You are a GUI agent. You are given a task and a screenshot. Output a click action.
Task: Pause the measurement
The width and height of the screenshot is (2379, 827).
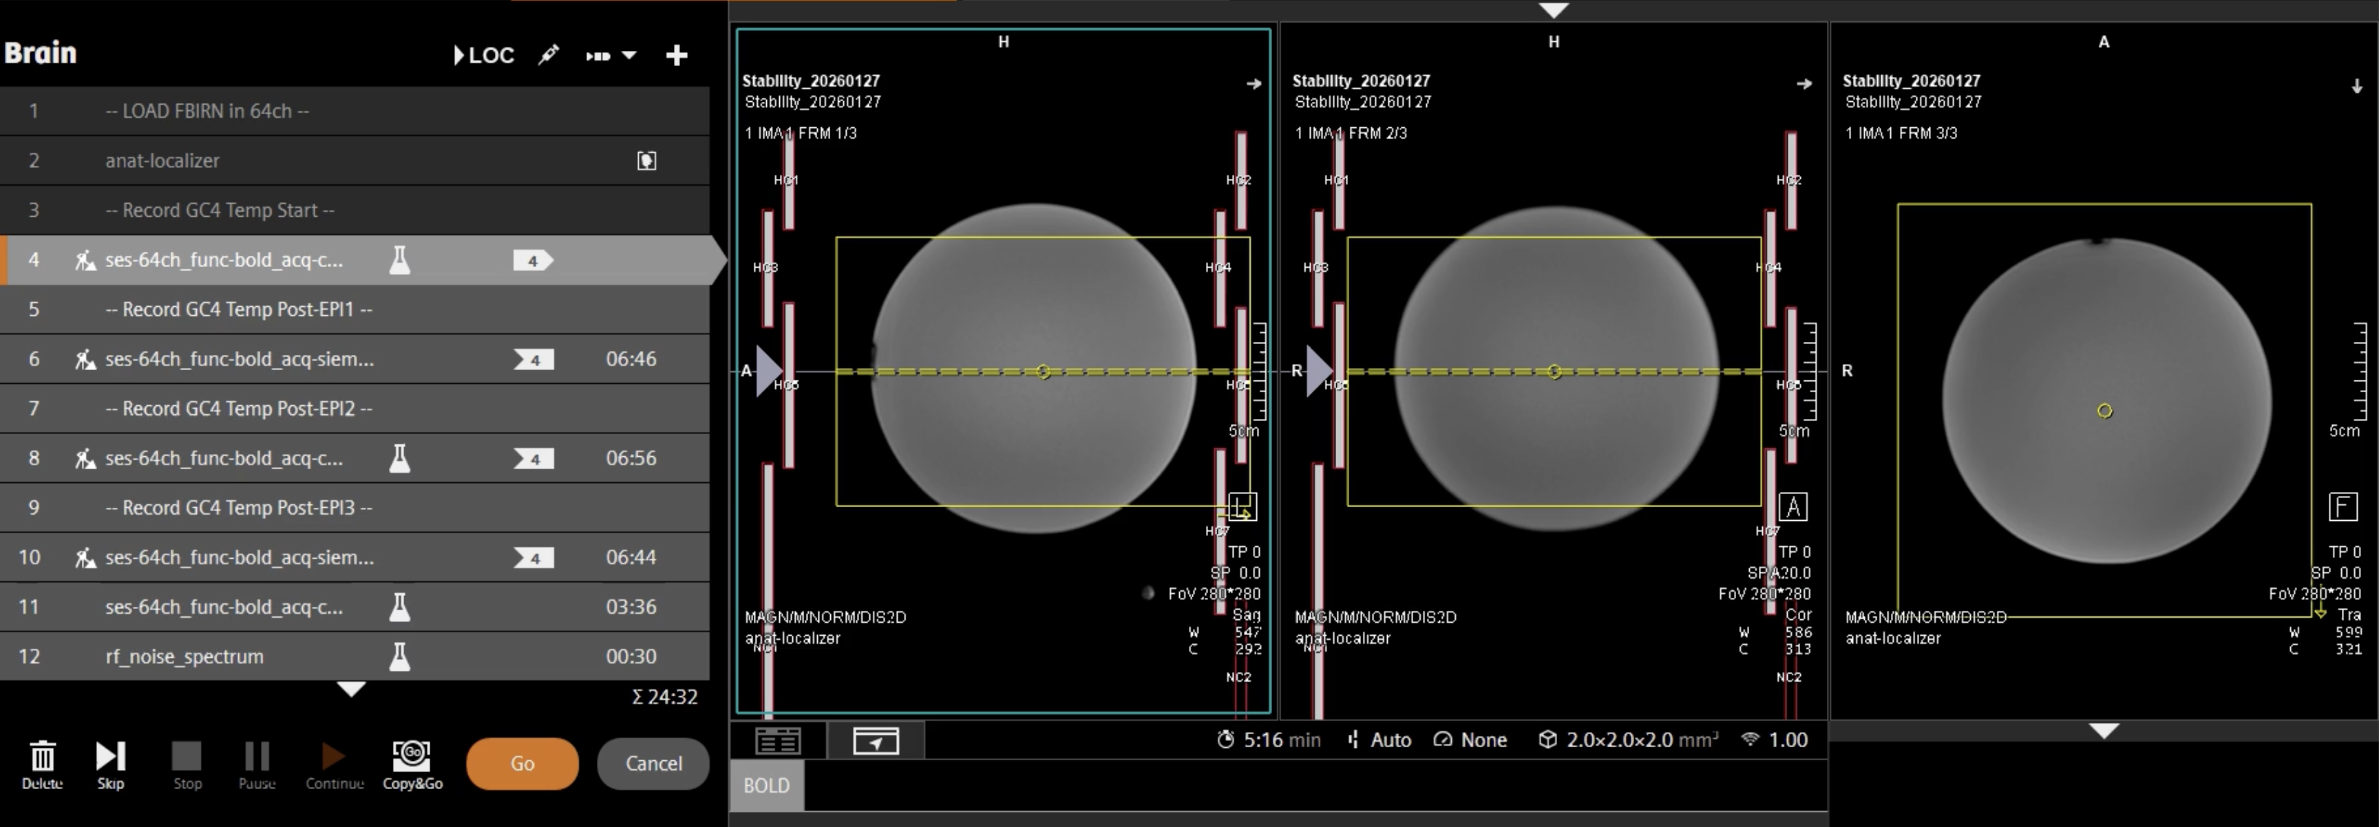click(257, 766)
